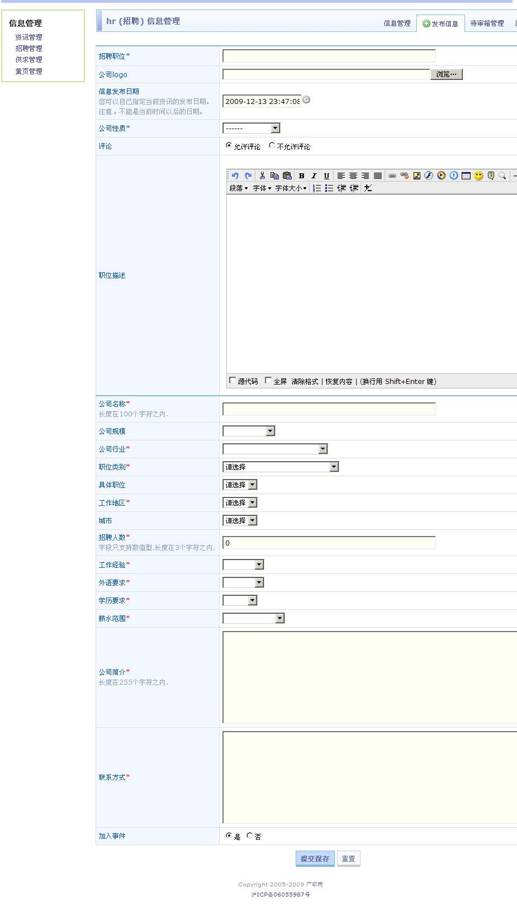The image size is (517, 906).
Task: Insert media with orange play icon
Action: coord(442,175)
